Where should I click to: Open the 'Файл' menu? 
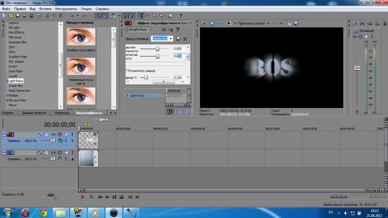[6, 8]
